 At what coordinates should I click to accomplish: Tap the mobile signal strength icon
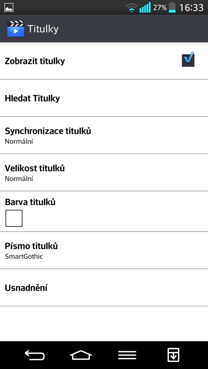[145, 7]
